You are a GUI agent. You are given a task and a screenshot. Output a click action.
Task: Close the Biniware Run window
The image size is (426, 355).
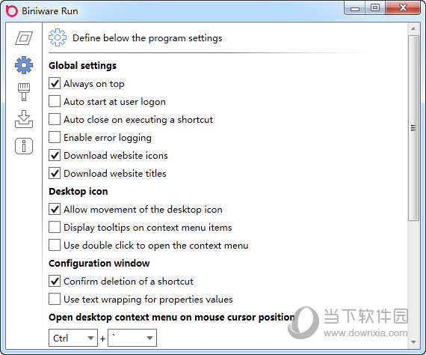403,8
